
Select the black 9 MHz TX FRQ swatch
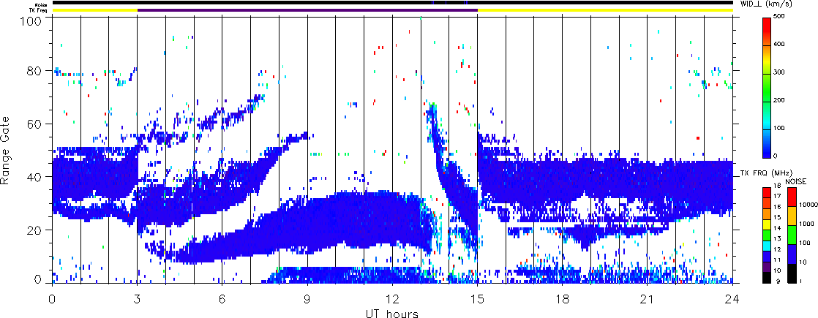tap(766, 279)
